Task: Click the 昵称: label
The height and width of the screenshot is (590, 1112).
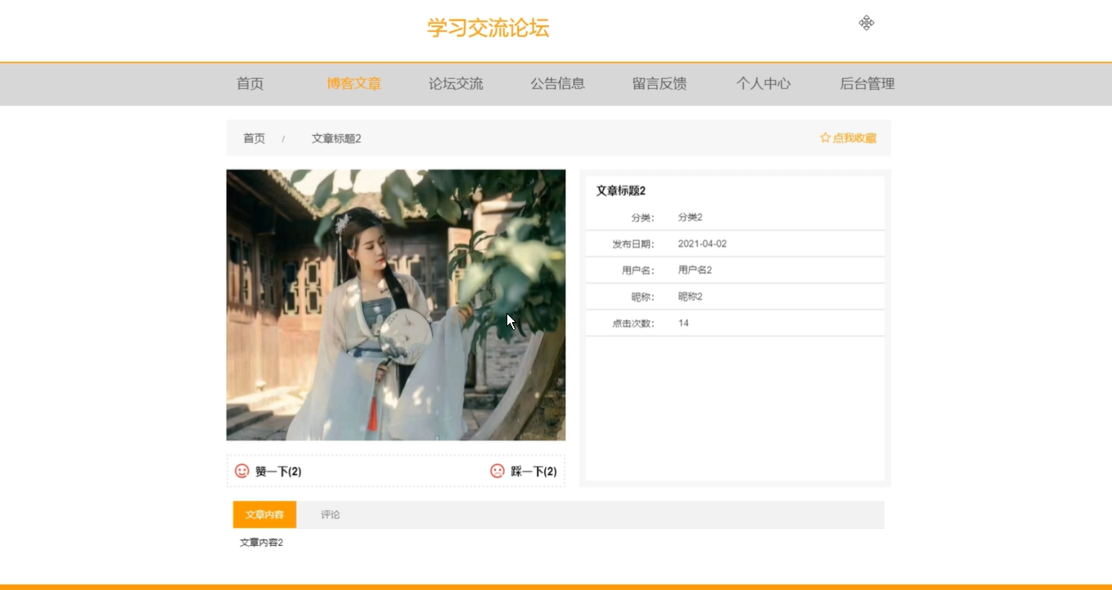Action: tap(643, 297)
